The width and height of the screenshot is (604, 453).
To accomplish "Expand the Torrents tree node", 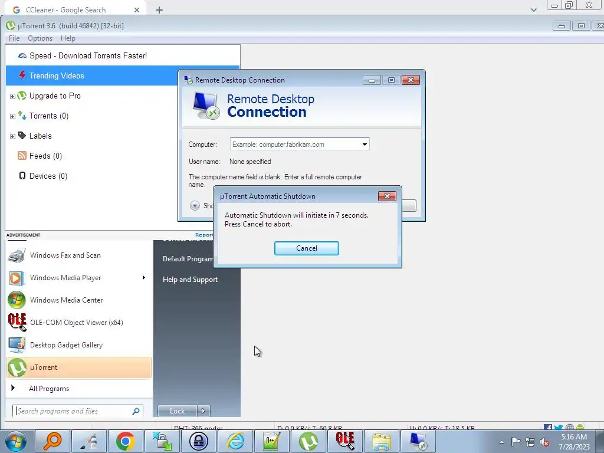I will (x=12, y=116).
